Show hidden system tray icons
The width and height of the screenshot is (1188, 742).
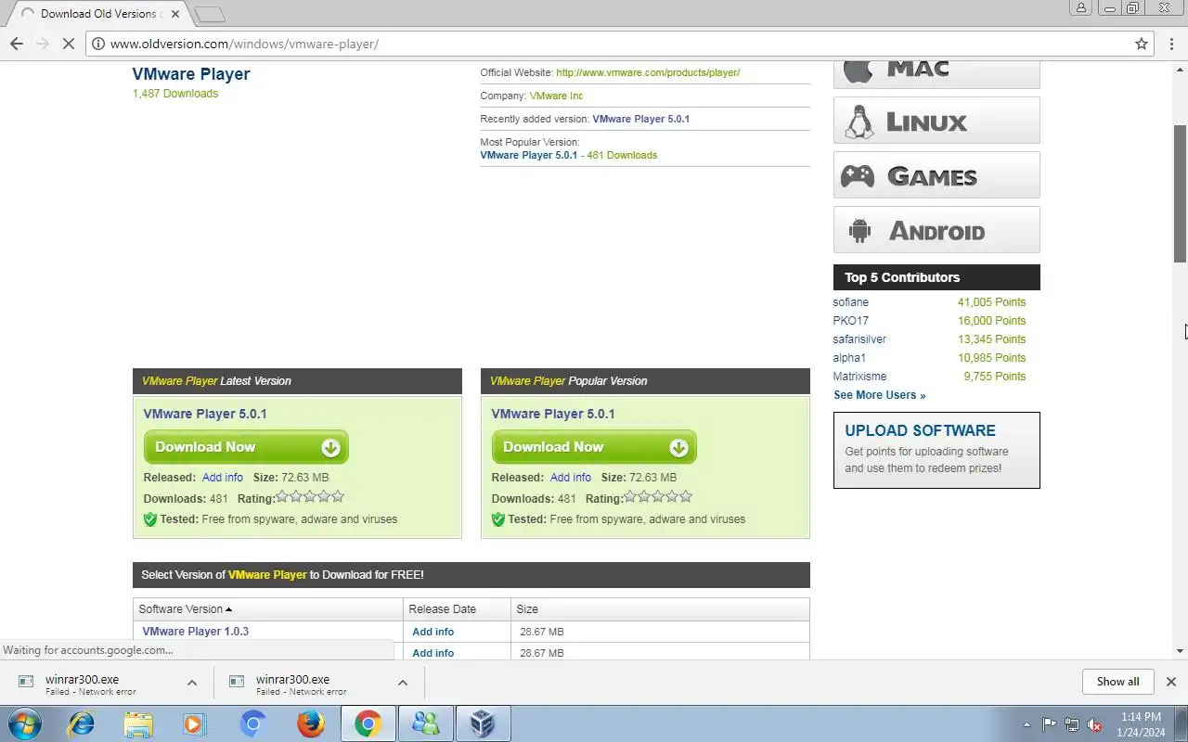pos(1027,724)
